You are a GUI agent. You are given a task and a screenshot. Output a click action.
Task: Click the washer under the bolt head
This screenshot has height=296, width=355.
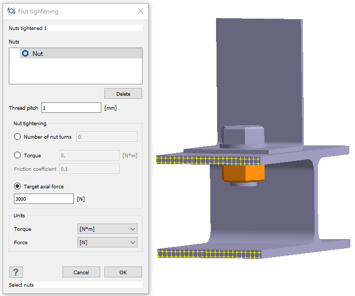pyautogui.click(x=243, y=146)
